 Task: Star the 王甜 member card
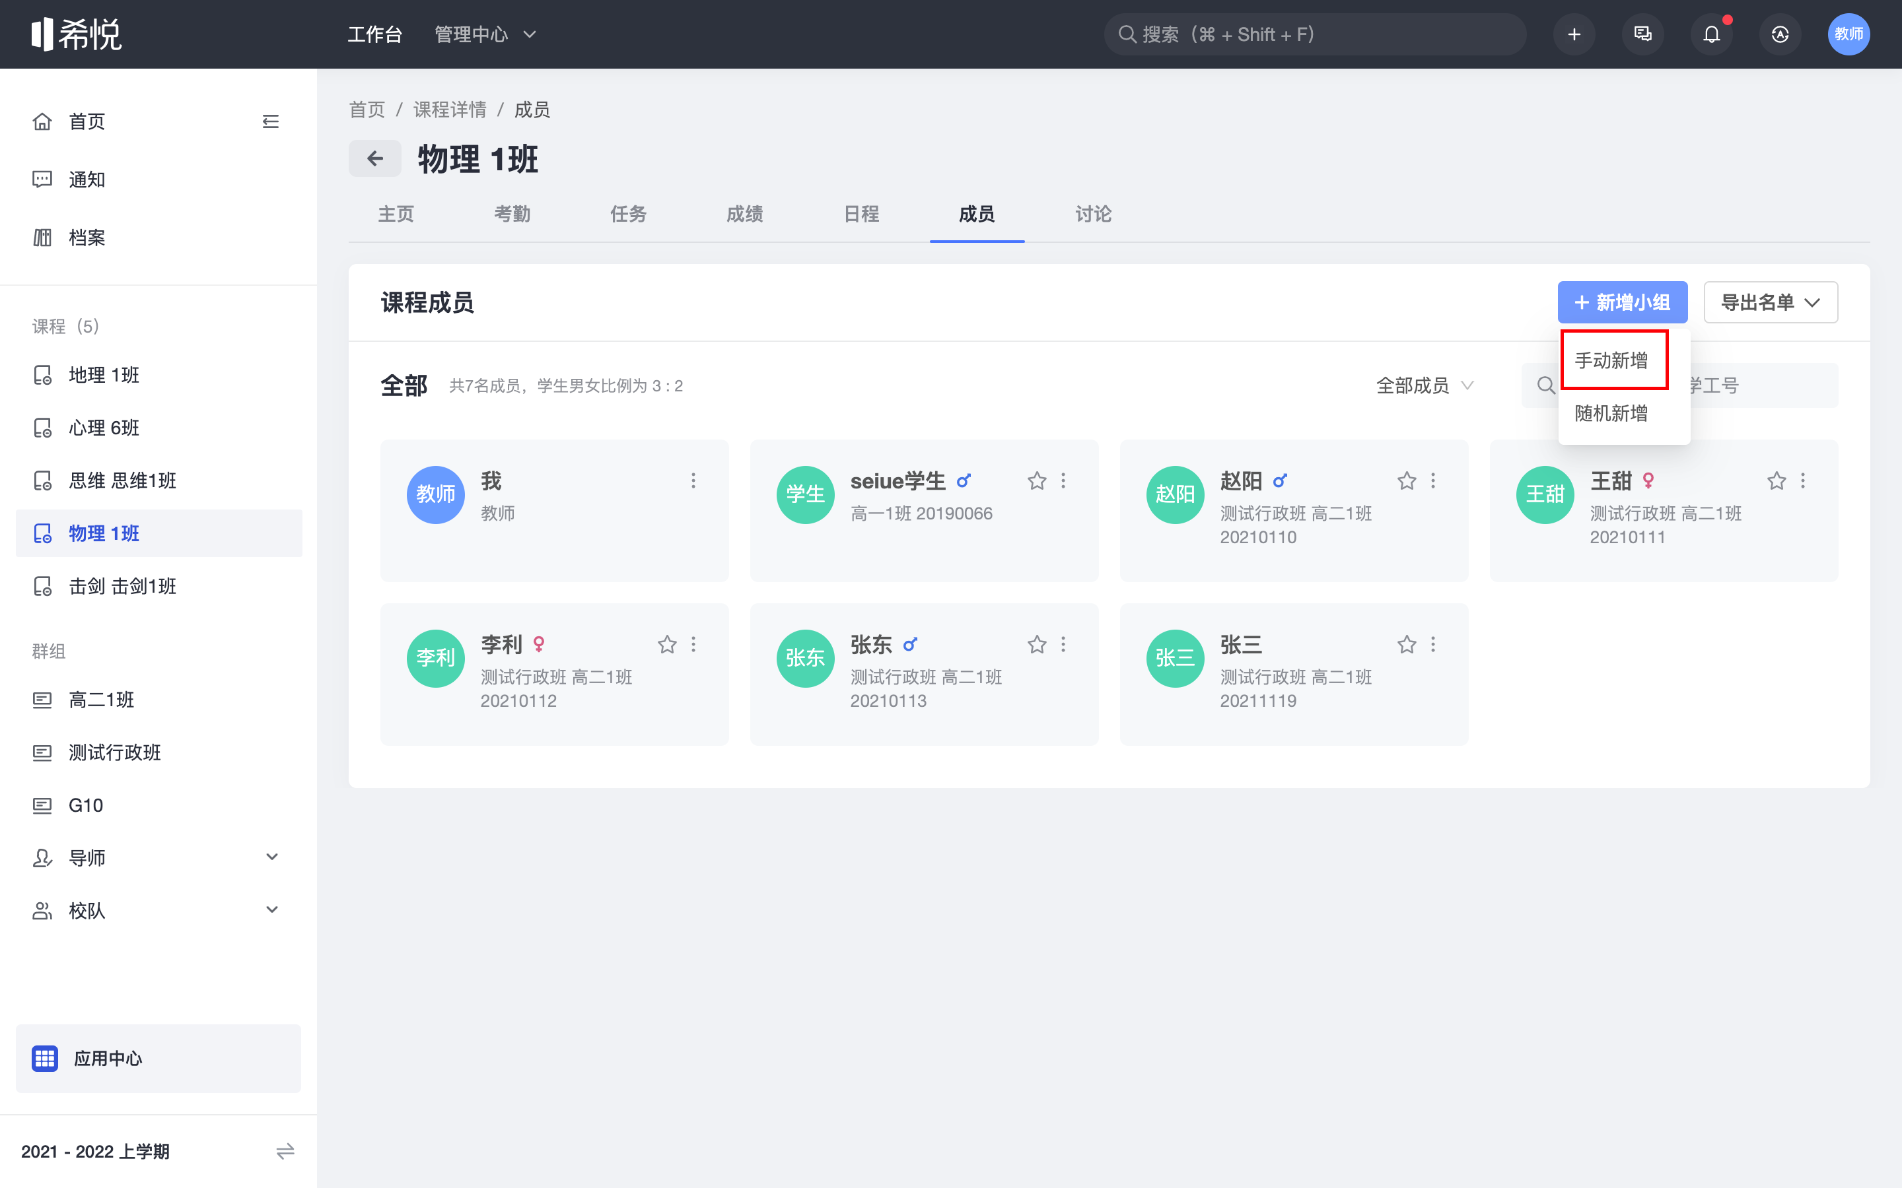[1777, 481]
